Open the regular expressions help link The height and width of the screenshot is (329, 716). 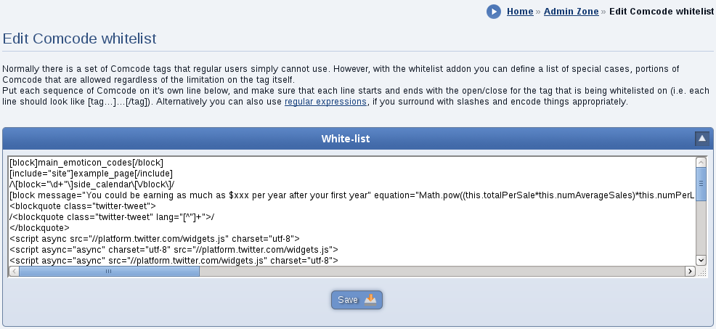[x=325, y=102]
